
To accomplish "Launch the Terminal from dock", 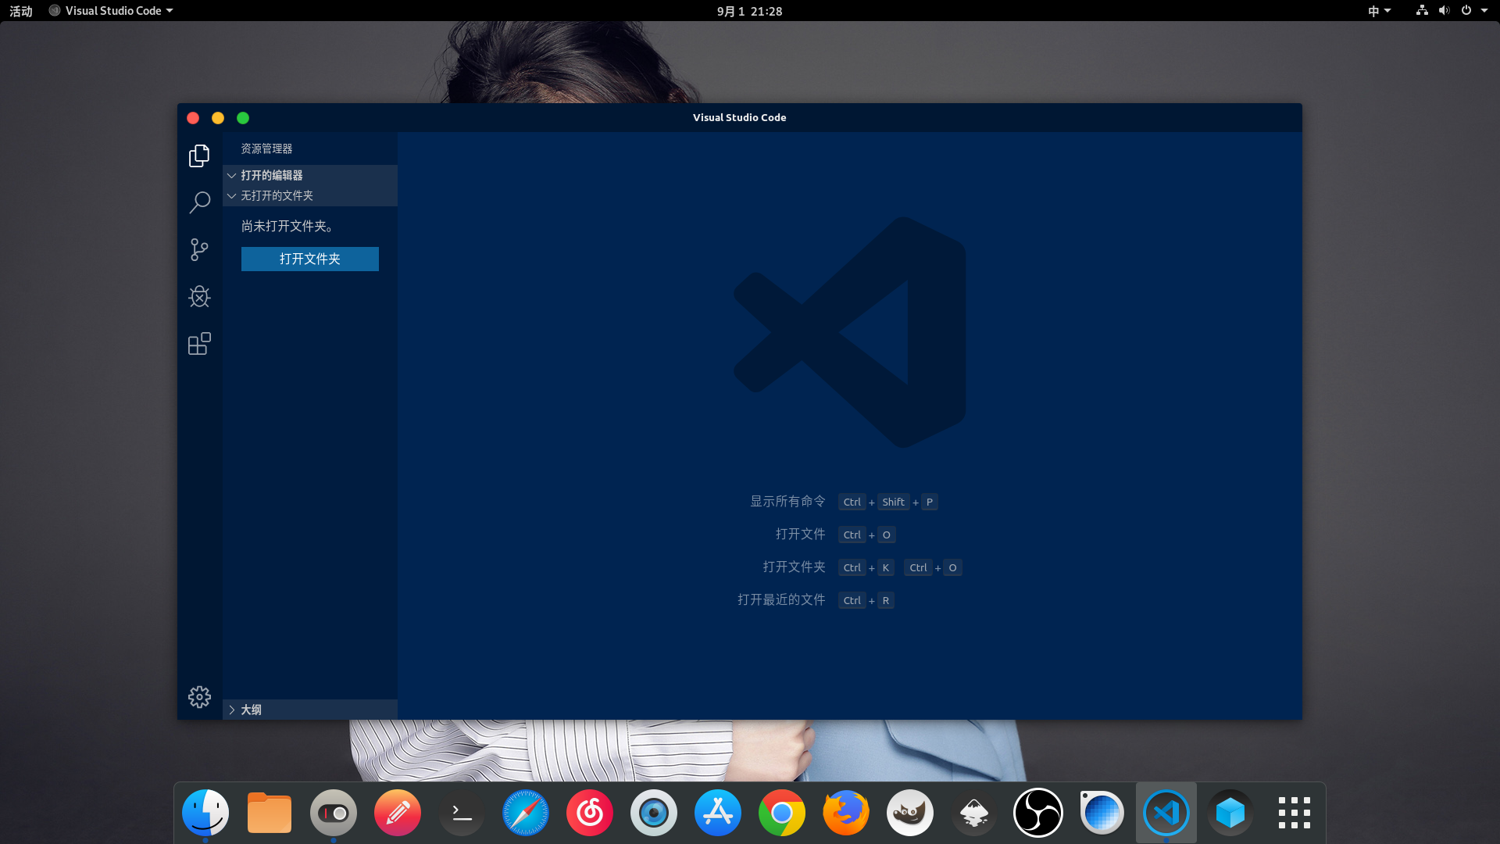I will [x=462, y=813].
